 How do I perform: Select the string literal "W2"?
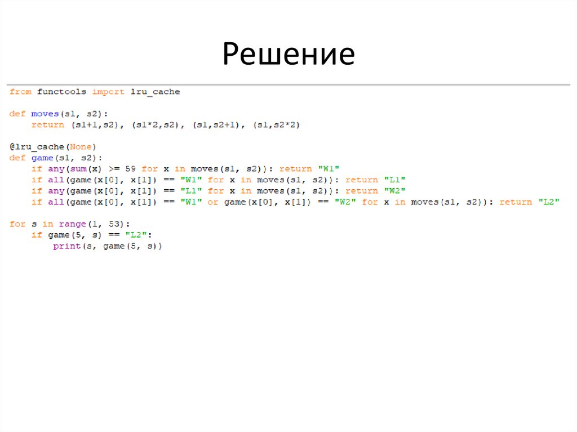(x=397, y=190)
